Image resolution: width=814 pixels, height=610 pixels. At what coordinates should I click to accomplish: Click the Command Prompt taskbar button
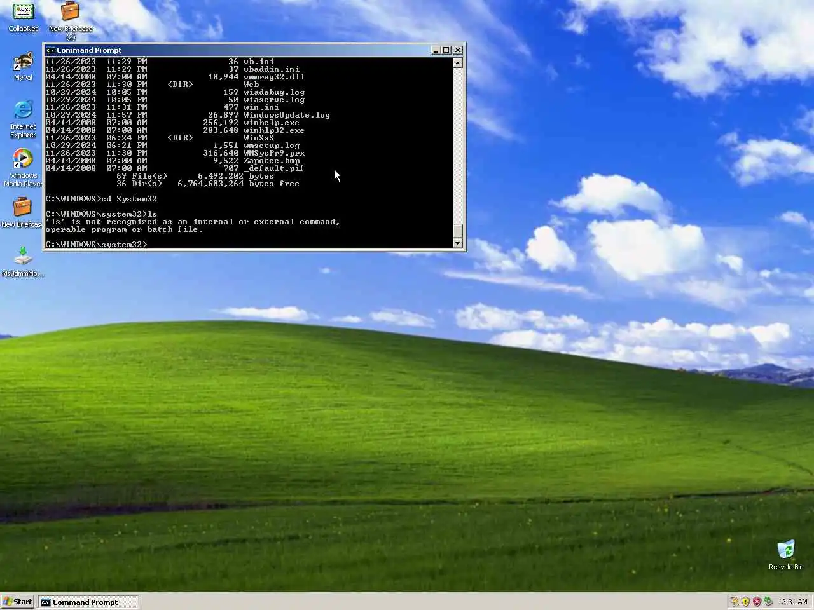88,602
